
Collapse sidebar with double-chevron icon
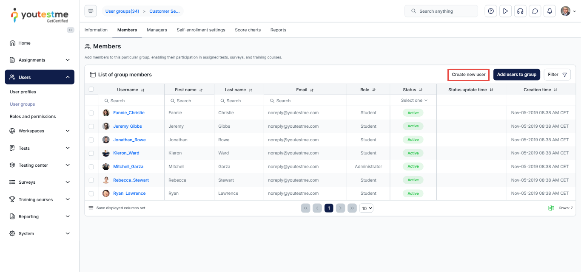coord(71,30)
